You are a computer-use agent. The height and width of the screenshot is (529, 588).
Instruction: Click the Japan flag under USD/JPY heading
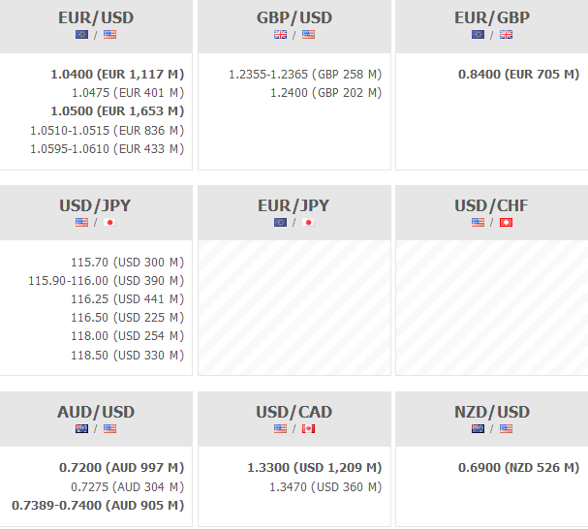coord(109,222)
